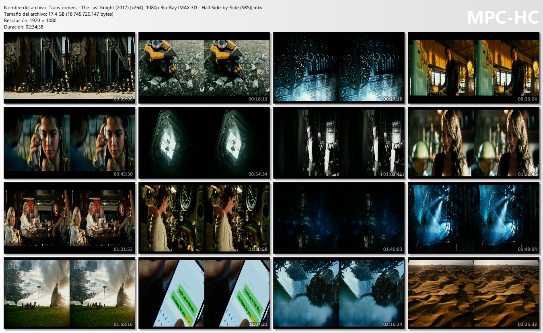Select the phone text message frame at 02:07:21
The image size is (543, 333).
[204, 293]
